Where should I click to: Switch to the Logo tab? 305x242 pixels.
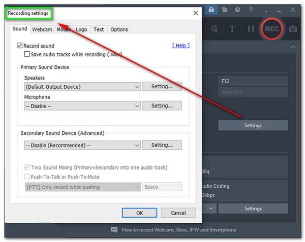click(81, 29)
